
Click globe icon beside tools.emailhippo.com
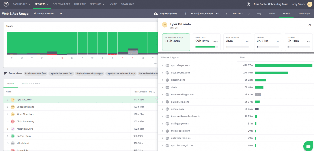pos(167,95)
